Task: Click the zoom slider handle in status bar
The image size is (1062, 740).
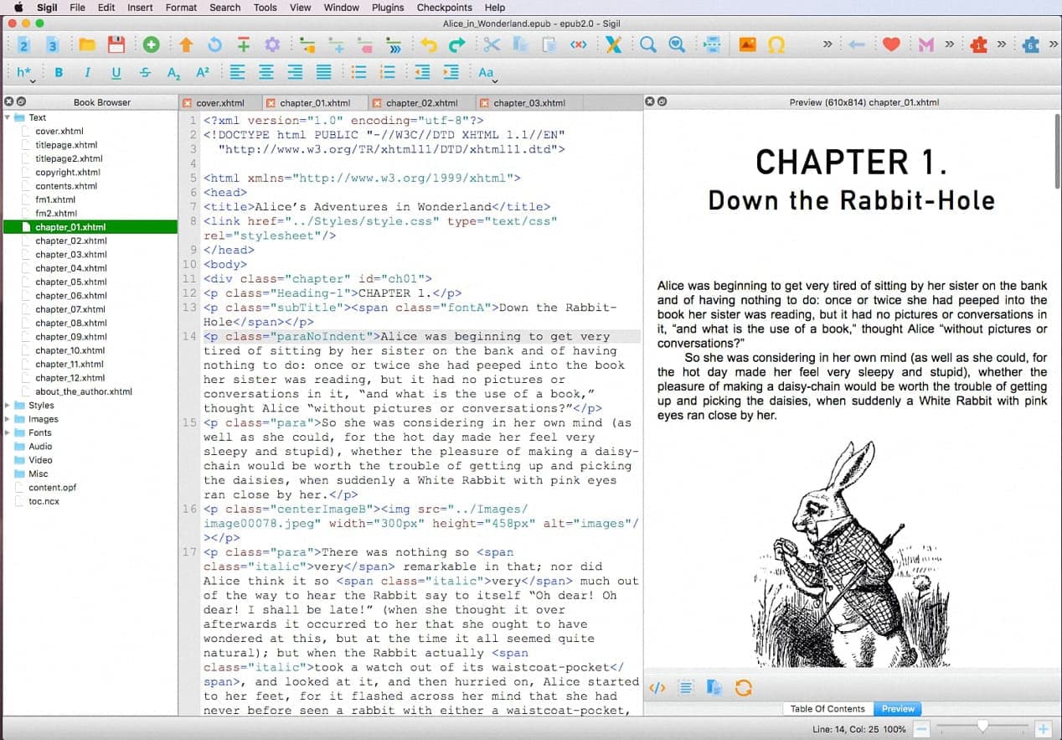Action: click(x=982, y=727)
